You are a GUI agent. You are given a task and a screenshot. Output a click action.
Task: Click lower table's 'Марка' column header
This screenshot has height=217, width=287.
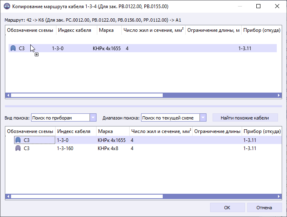coord(113,131)
